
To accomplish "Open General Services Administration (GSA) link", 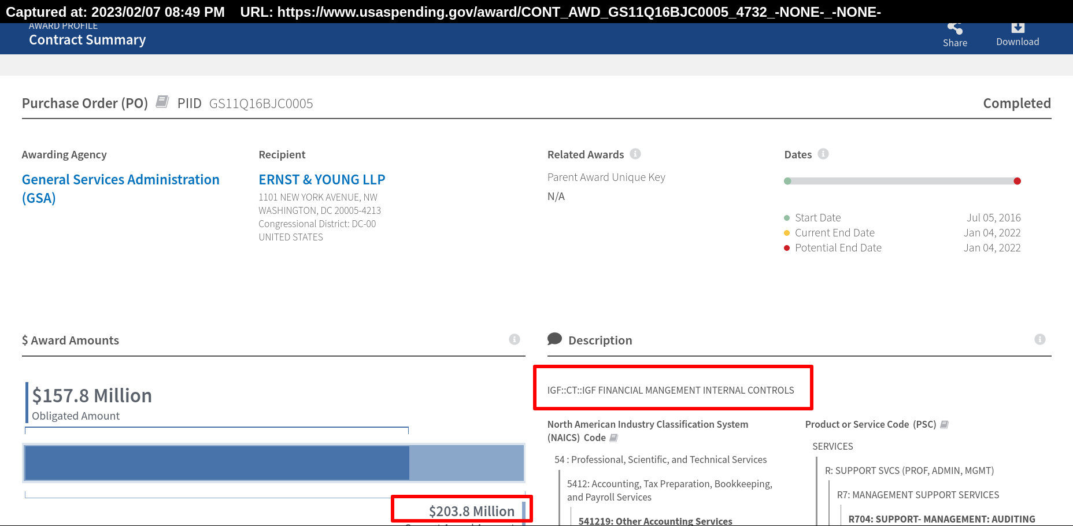I will click(x=120, y=188).
